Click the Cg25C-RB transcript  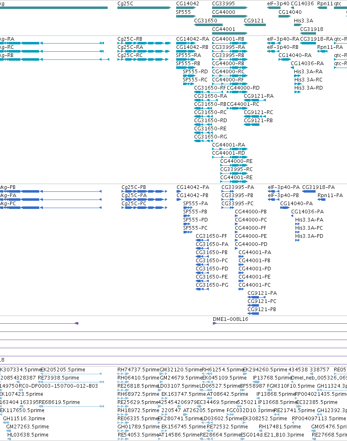tap(144, 43)
